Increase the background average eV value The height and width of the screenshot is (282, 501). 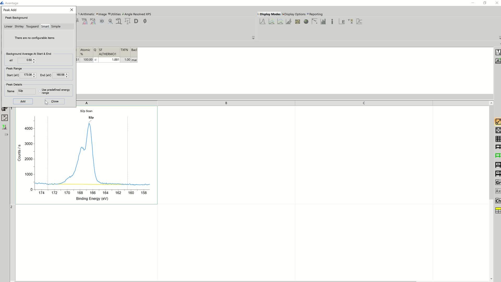pos(34,59)
